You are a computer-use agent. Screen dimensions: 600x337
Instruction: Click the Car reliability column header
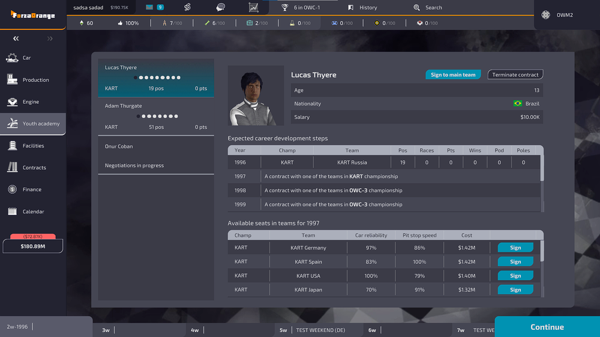[x=371, y=235]
